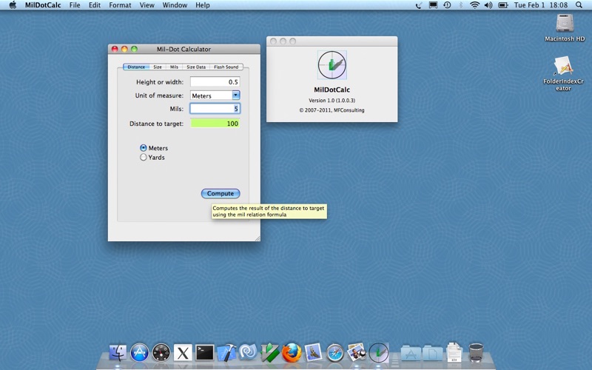Open the Edit menu
Screen dimensions: 592x370
95,5
